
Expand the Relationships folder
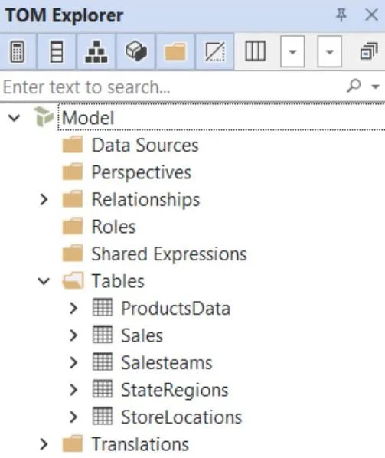pos(44,199)
